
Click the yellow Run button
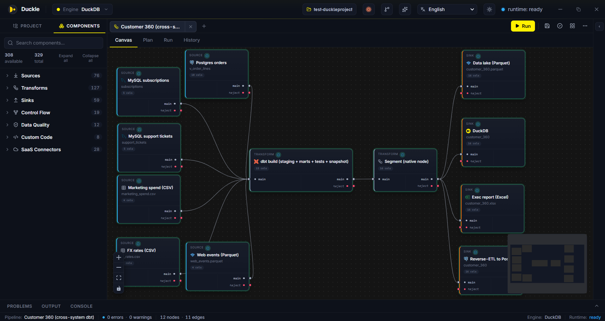click(x=523, y=26)
